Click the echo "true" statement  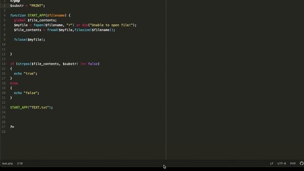coord(26,74)
